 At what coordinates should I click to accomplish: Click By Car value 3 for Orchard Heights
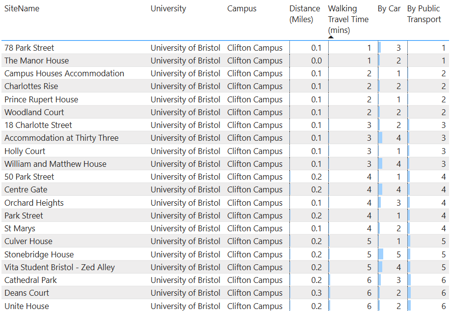(398, 203)
